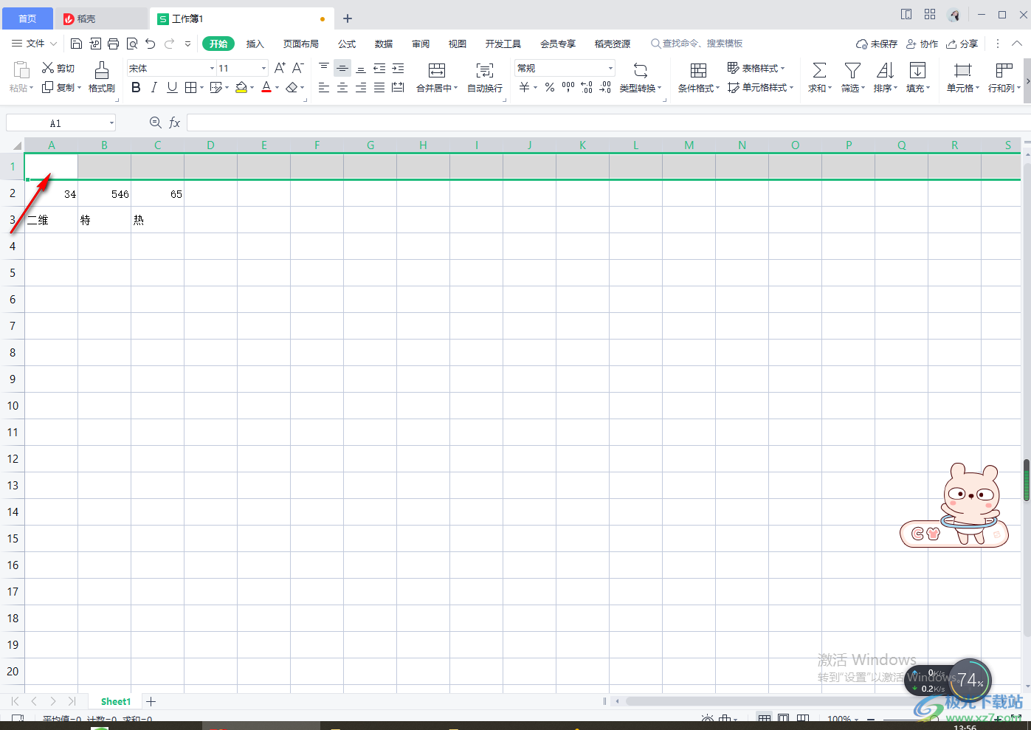Image resolution: width=1031 pixels, height=730 pixels.
Task: Click auto wrap text (自动换行) icon
Action: [x=485, y=70]
